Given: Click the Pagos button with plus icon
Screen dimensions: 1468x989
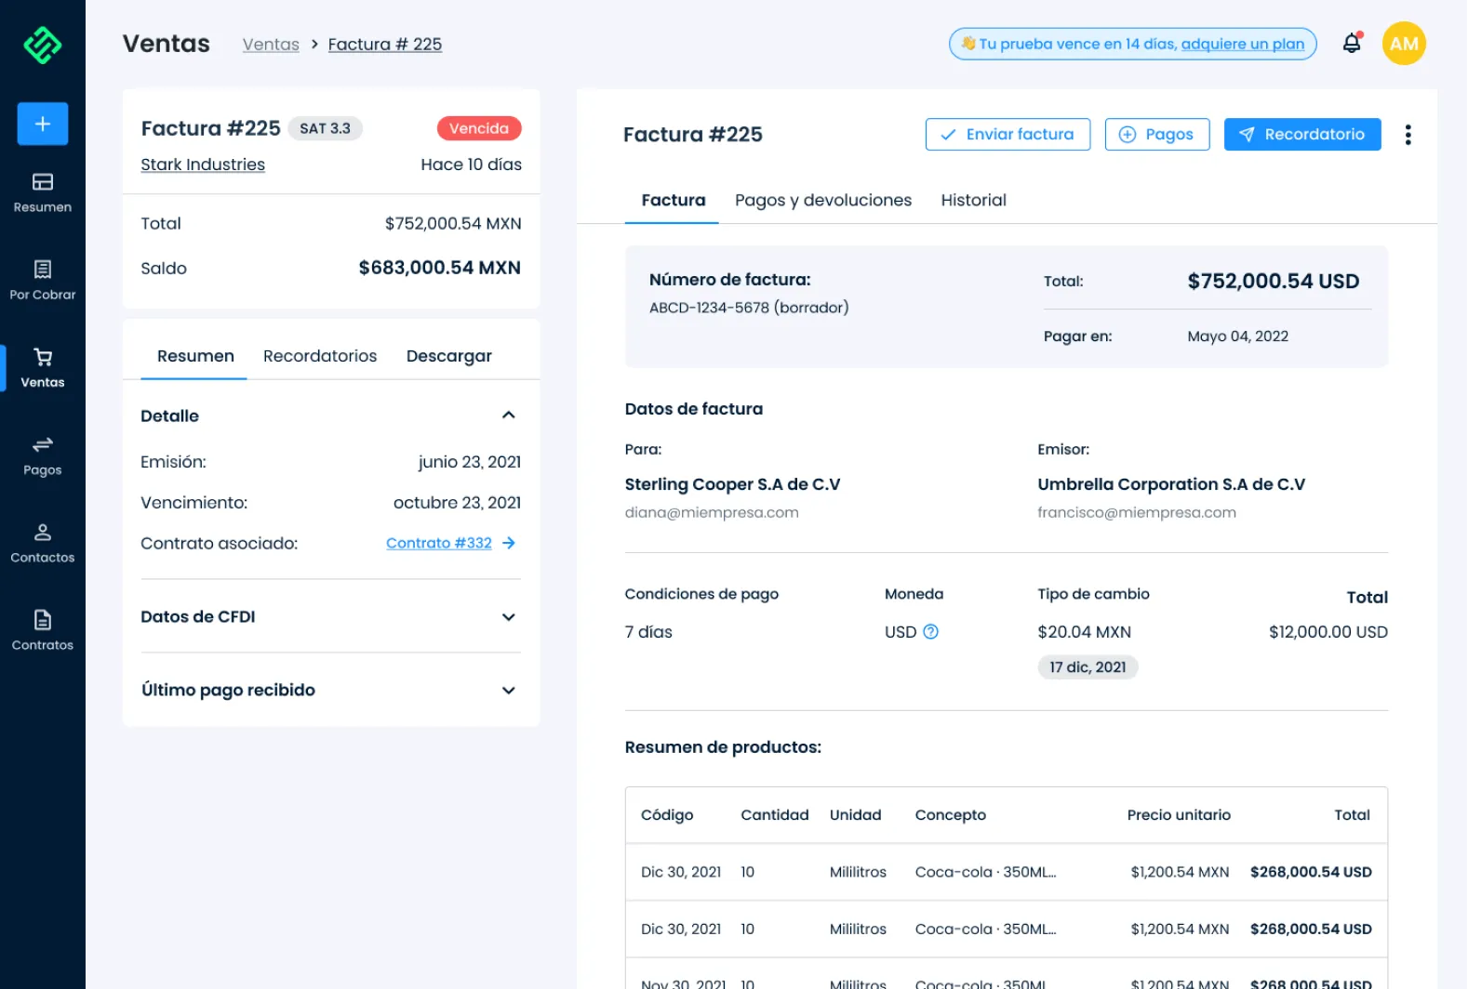Looking at the screenshot, I should (1156, 135).
